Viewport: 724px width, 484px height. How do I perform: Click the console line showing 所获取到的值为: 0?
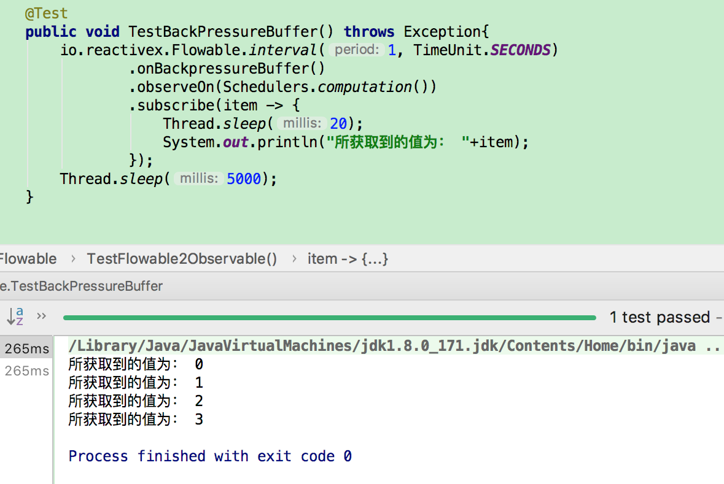[x=135, y=364]
